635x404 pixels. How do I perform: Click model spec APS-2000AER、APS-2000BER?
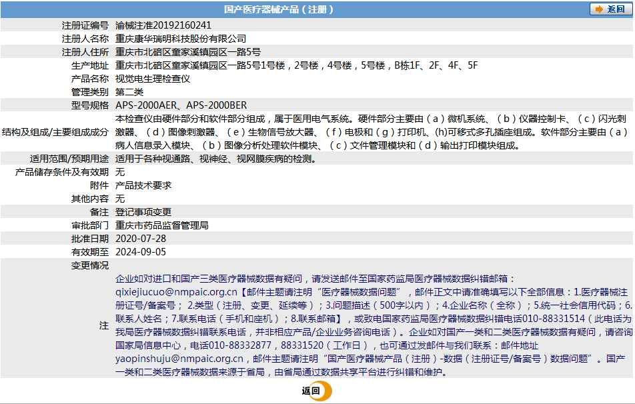(x=181, y=105)
